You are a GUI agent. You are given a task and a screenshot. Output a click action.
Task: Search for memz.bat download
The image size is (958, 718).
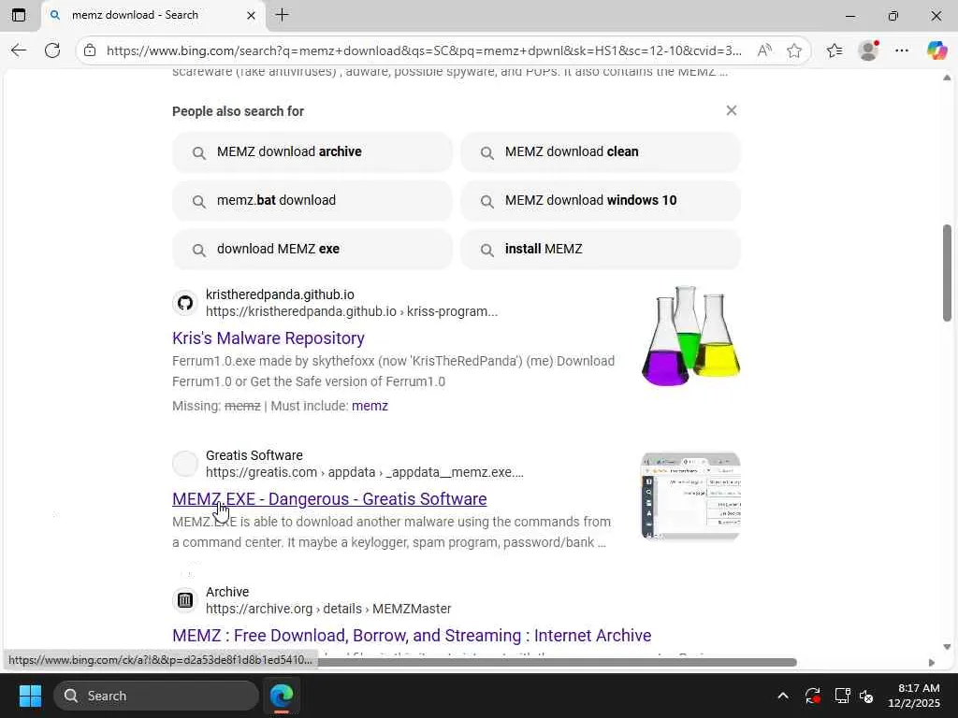(x=312, y=200)
